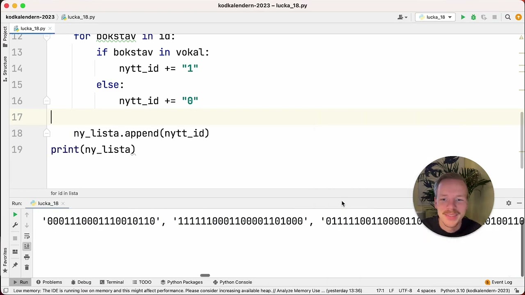Open the Problems tool window
The height and width of the screenshot is (295, 525).
click(49, 282)
